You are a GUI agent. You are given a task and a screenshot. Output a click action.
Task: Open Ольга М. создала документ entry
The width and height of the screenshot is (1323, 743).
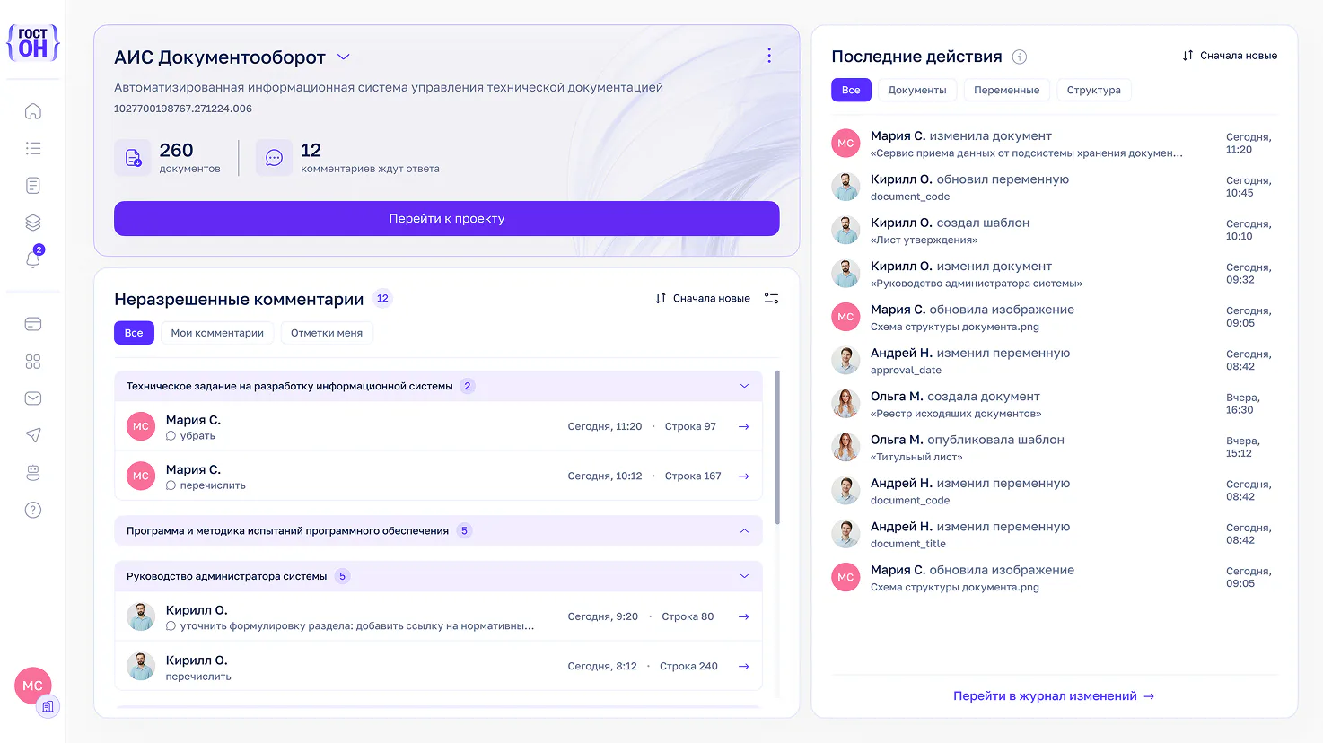(1055, 404)
